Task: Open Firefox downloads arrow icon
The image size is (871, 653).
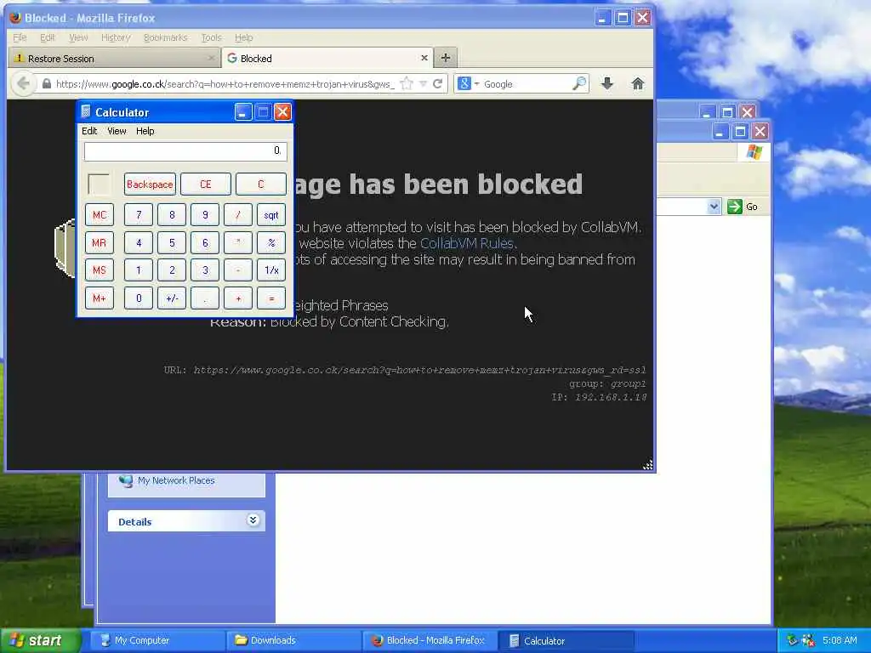Action: tap(607, 84)
